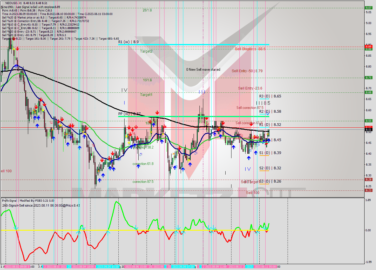
Task: Click the '2023.08.06 15:00' time marker
Action: tap(136, 267)
